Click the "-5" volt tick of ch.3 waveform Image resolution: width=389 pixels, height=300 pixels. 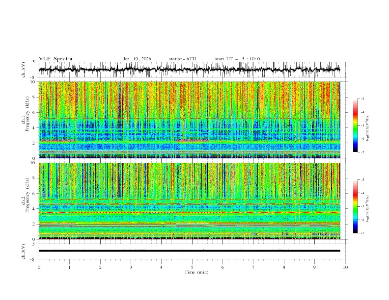(33, 259)
